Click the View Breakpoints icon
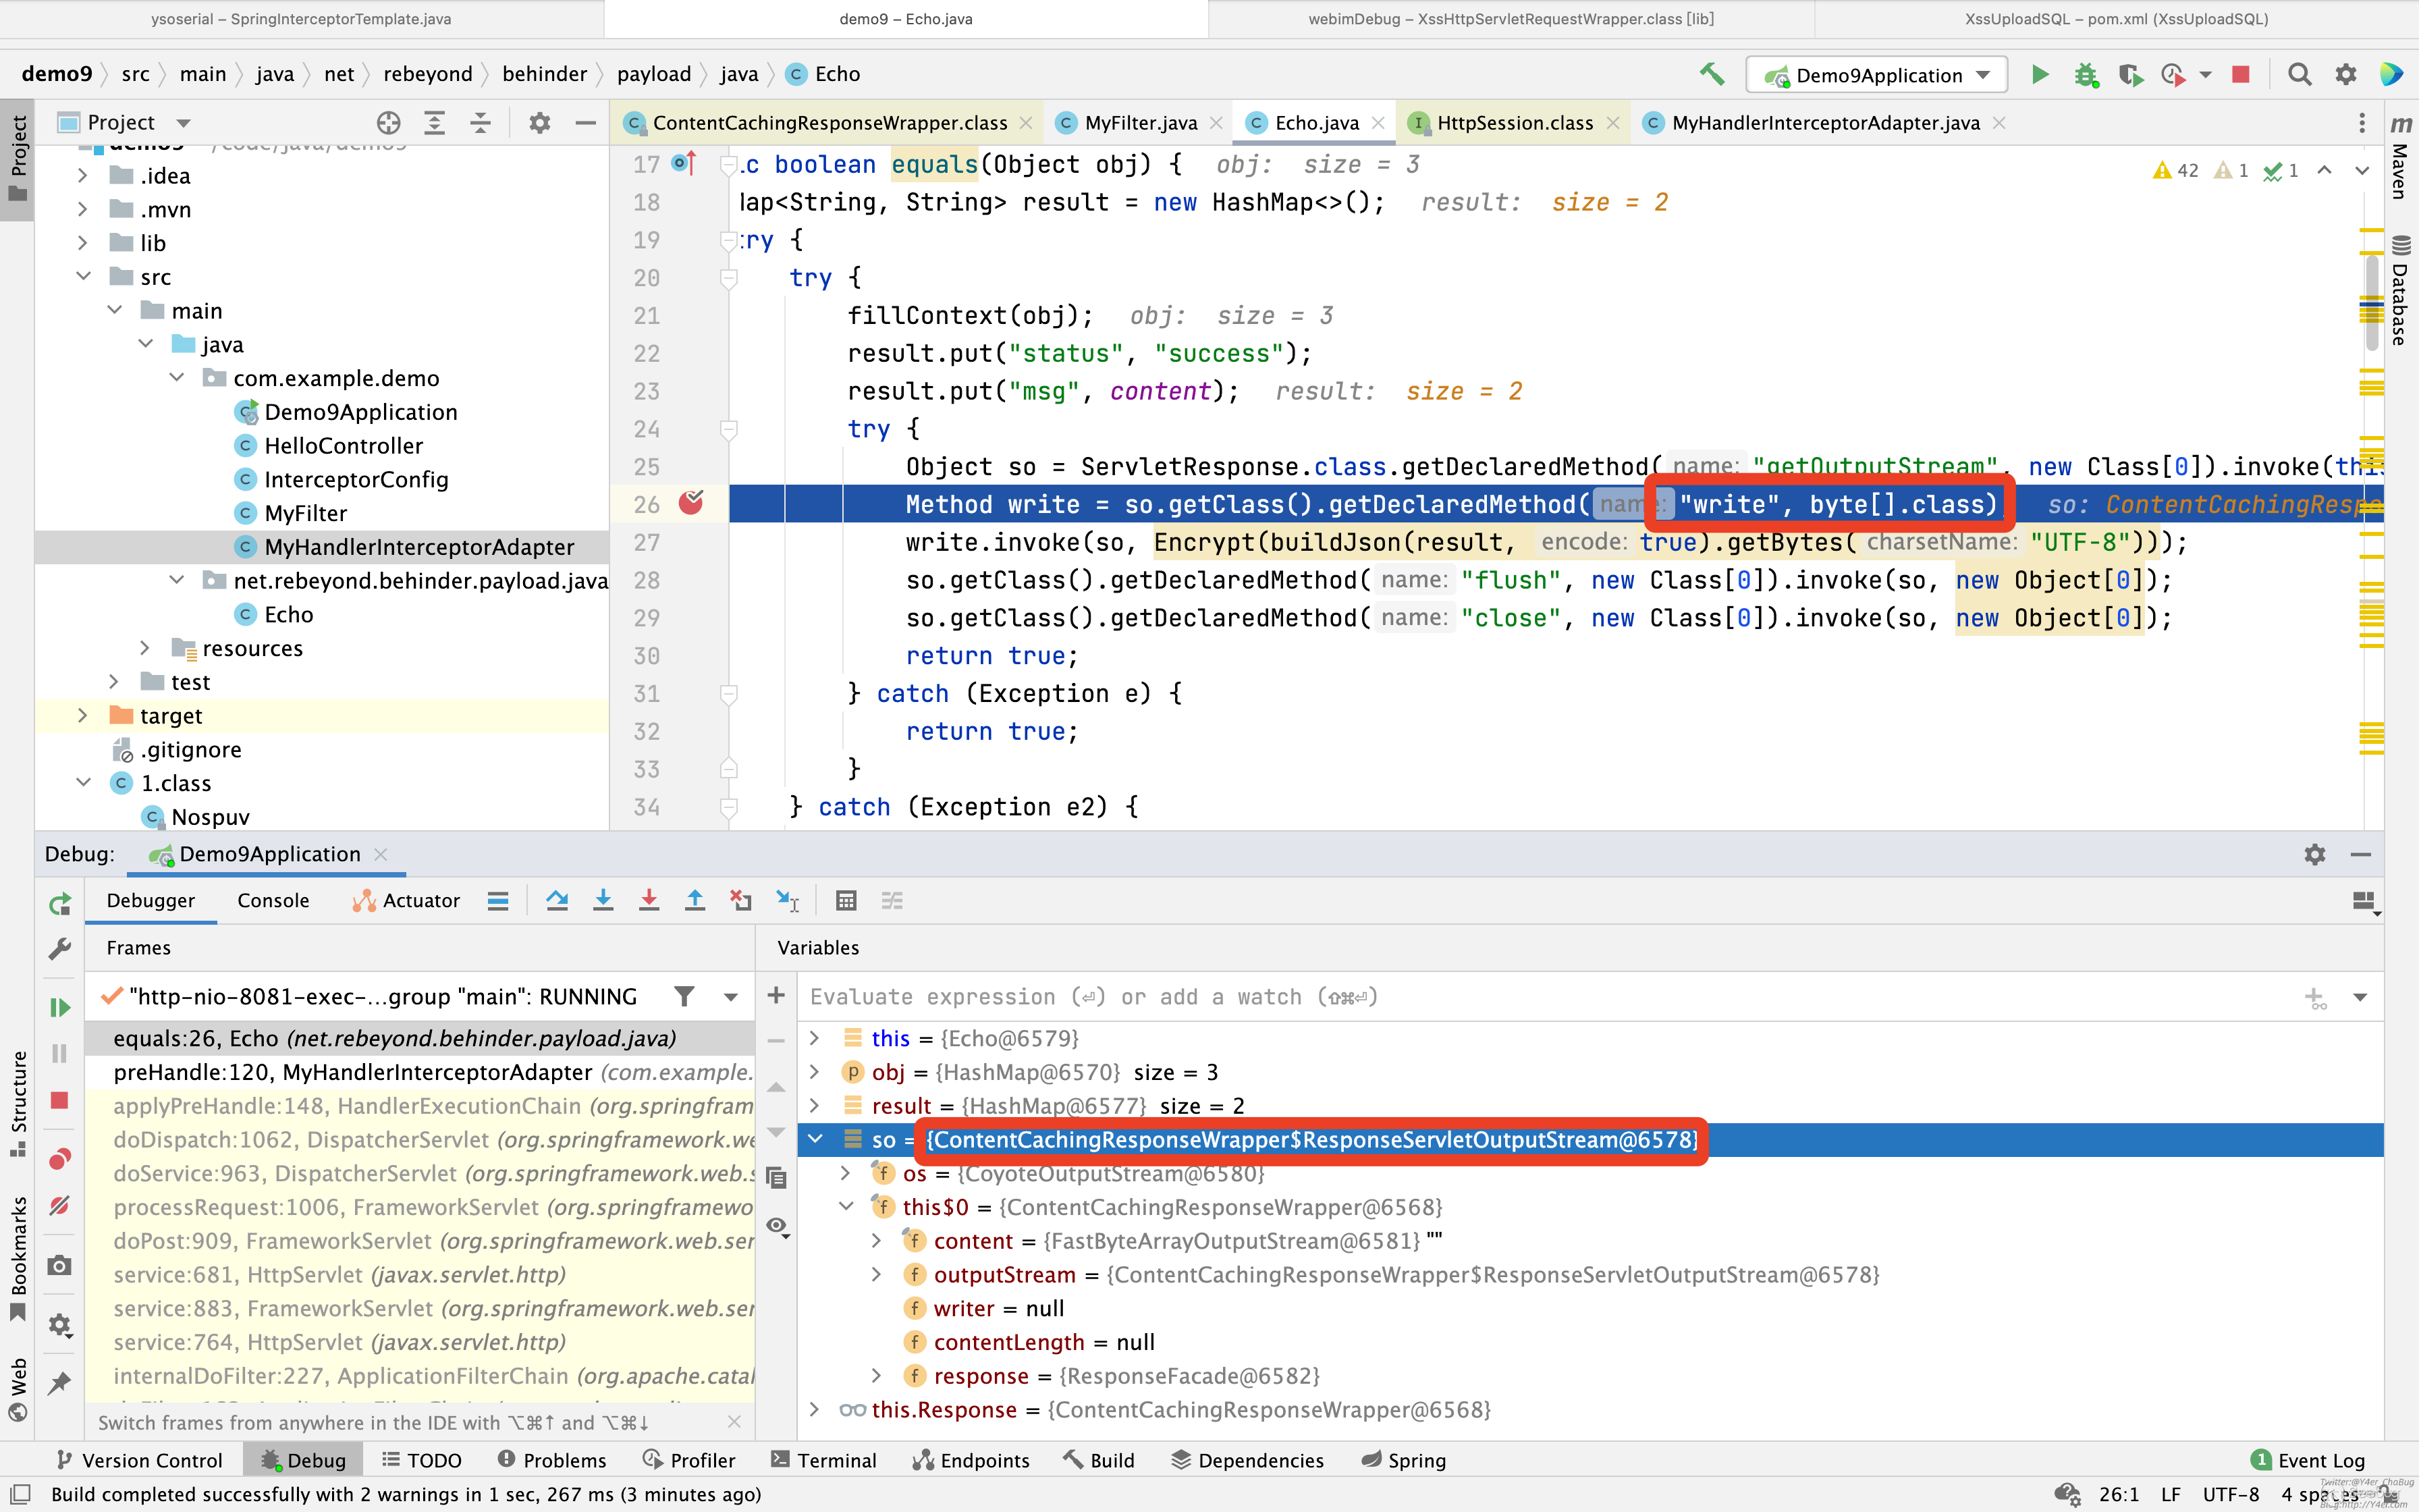This screenshot has height=1512, width=2419. pyautogui.click(x=60, y=1159)
